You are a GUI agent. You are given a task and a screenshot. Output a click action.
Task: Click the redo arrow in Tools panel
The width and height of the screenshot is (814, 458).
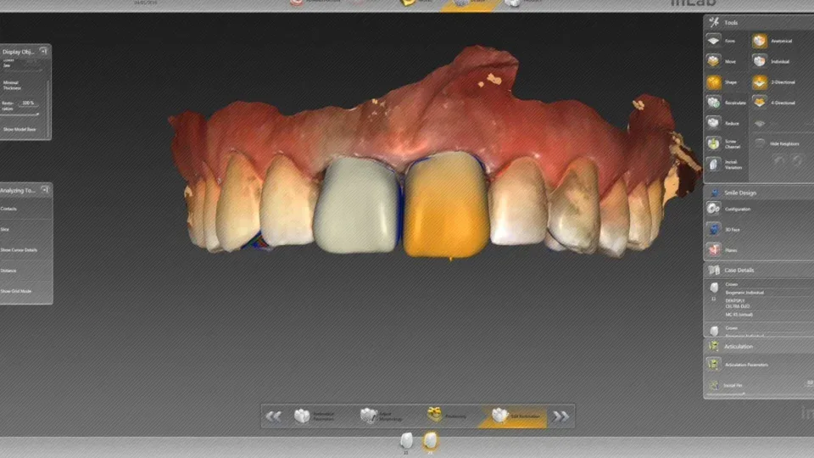click(x=797, y=160)
